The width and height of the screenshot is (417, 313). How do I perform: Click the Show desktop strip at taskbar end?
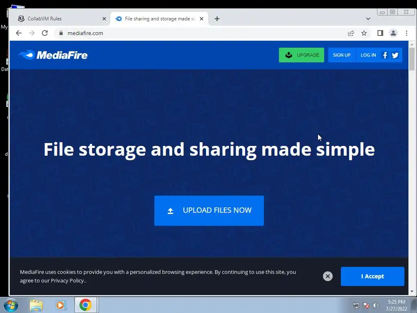click(414, 305)
